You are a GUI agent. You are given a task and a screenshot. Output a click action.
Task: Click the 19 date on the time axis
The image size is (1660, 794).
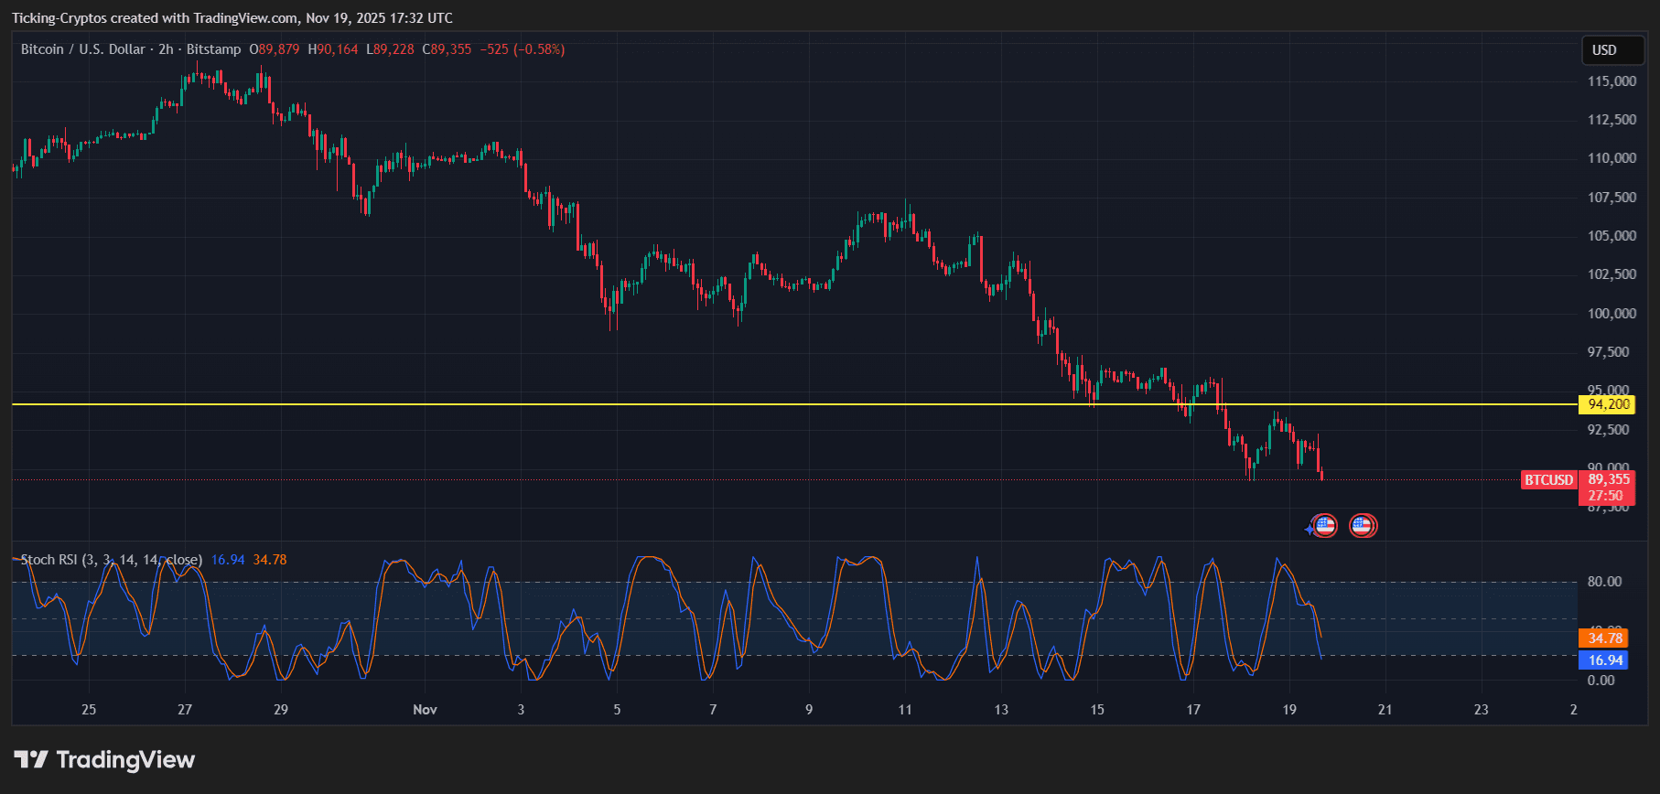(1288, 710)
